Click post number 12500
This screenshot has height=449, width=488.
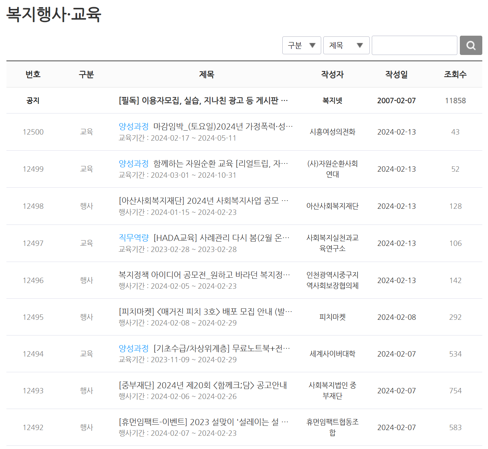(33, 132)
